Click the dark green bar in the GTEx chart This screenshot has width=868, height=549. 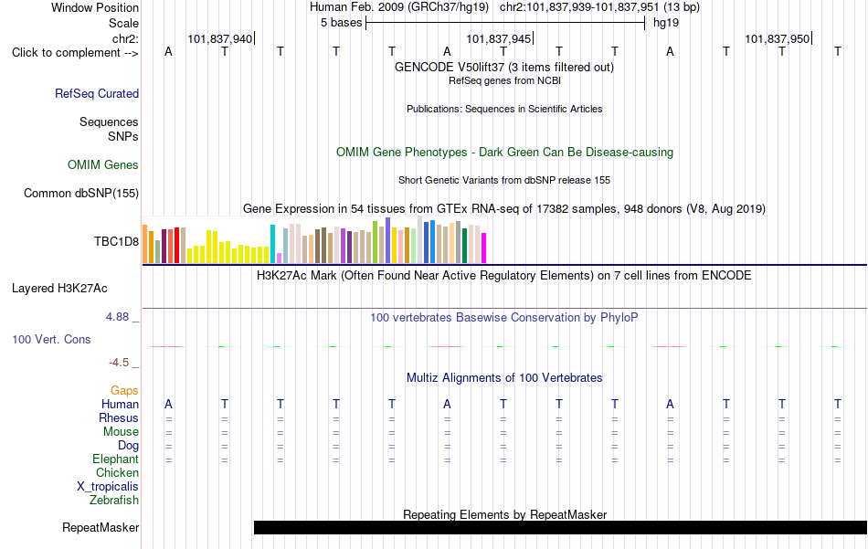464,246
